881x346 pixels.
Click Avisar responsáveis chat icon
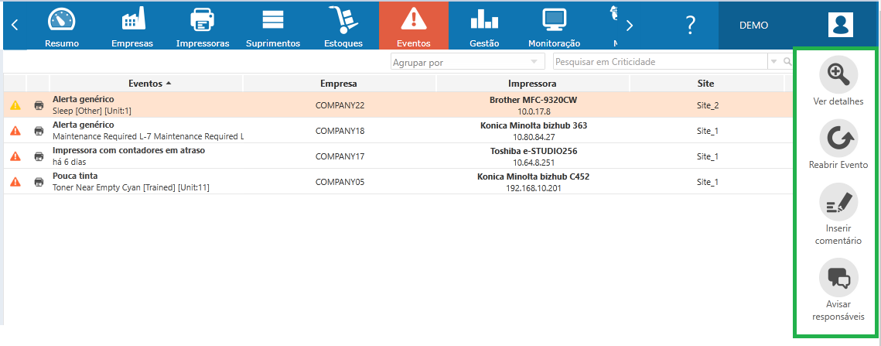pyautogui.click(x=838, y=278)
